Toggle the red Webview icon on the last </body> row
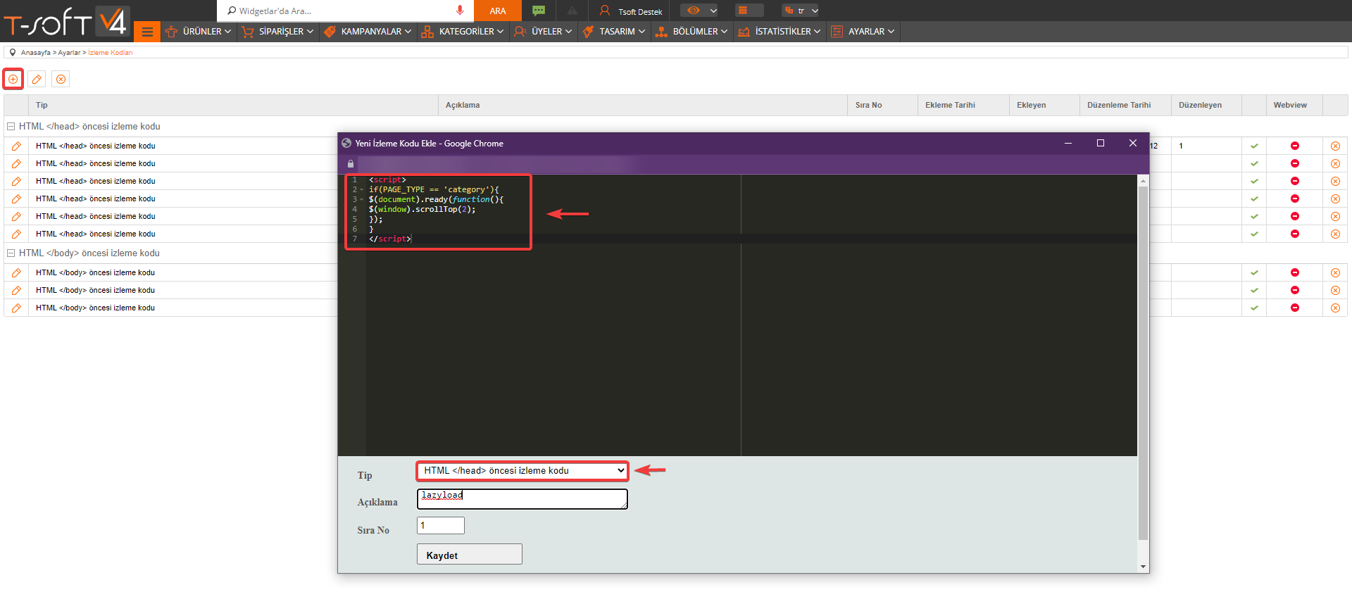The image size is (1352, 592). [1294, 308]
